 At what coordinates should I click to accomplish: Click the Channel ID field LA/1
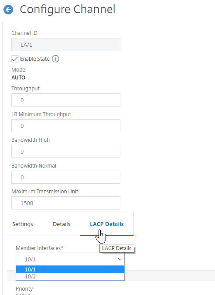click(x=66, y=45)
